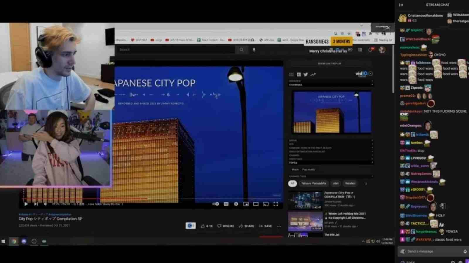Open Chrome from the taskbar
Screen dimensions: 469x263
(14, 241)
